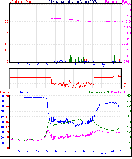Select the "Rainfall (mm)" legend label
The width and height of the screenshot is (132, 159).
(9, 92)
